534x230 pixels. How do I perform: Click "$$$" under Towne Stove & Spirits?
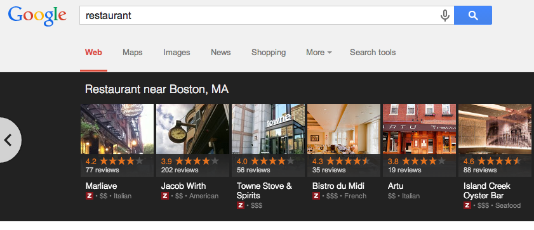[x=257, y=205]
